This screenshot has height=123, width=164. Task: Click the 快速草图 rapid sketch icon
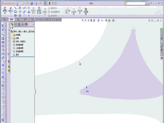[x=86, y=12]
